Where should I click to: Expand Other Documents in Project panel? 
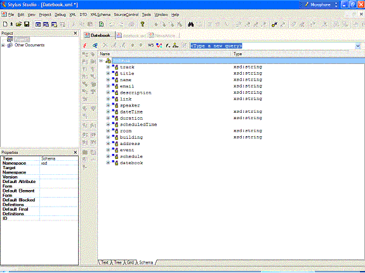[x=3, y=46]
